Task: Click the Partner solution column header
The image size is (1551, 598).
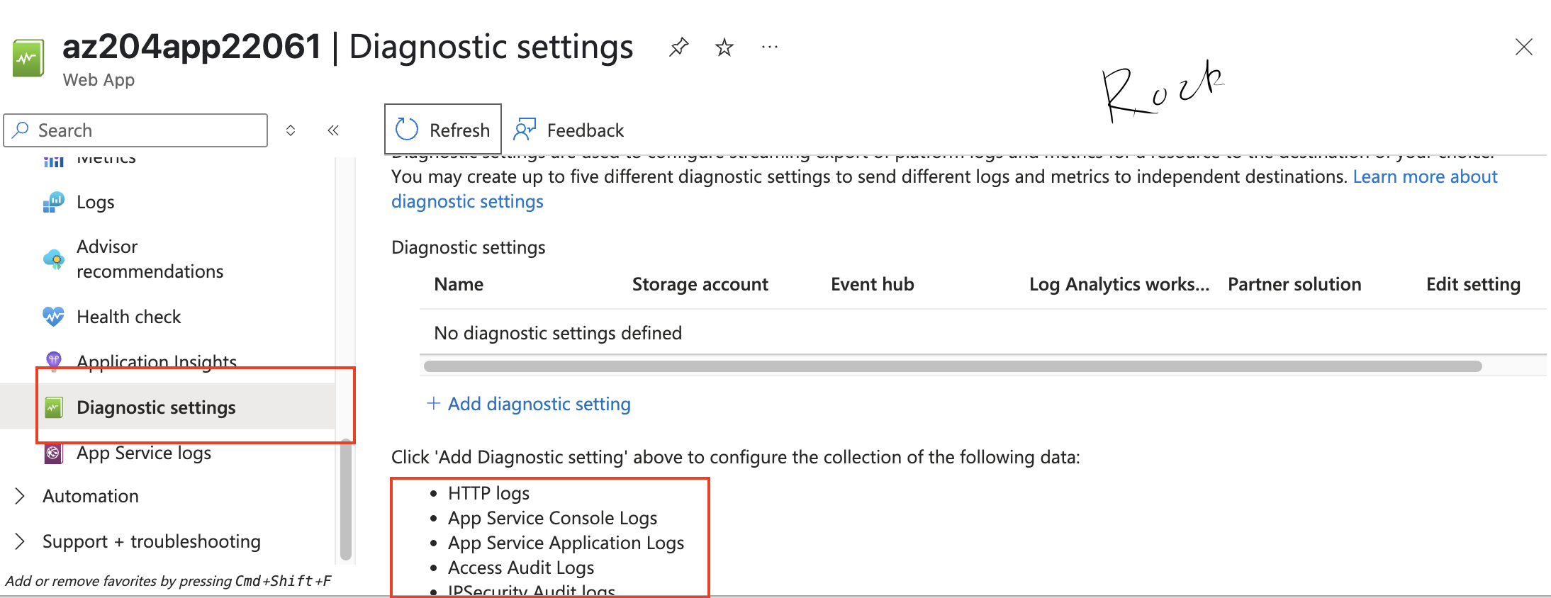Action: (1294, 284)
